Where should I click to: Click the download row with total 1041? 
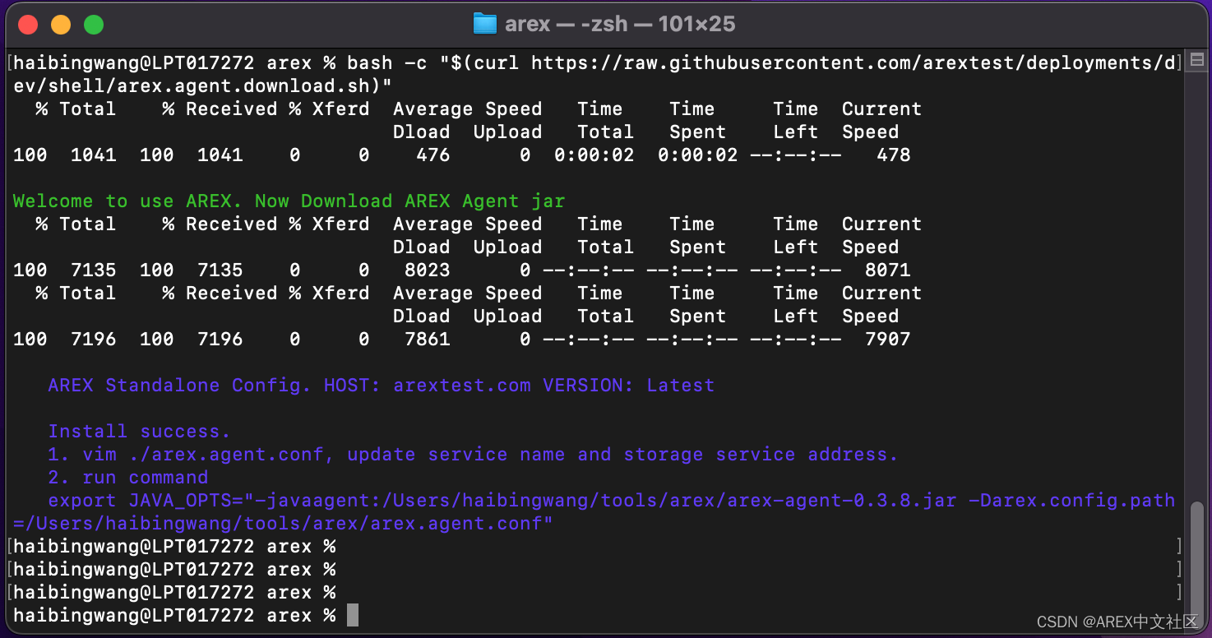point(461,155)
